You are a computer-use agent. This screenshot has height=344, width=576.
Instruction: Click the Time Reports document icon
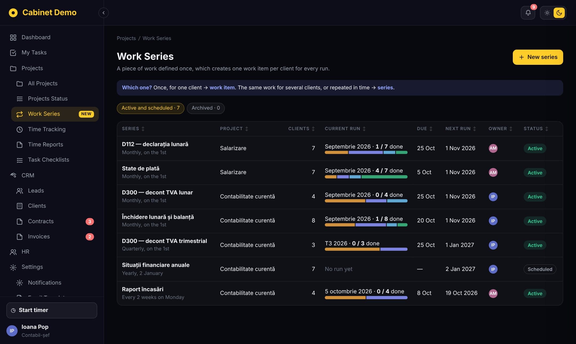click(19, 145)
